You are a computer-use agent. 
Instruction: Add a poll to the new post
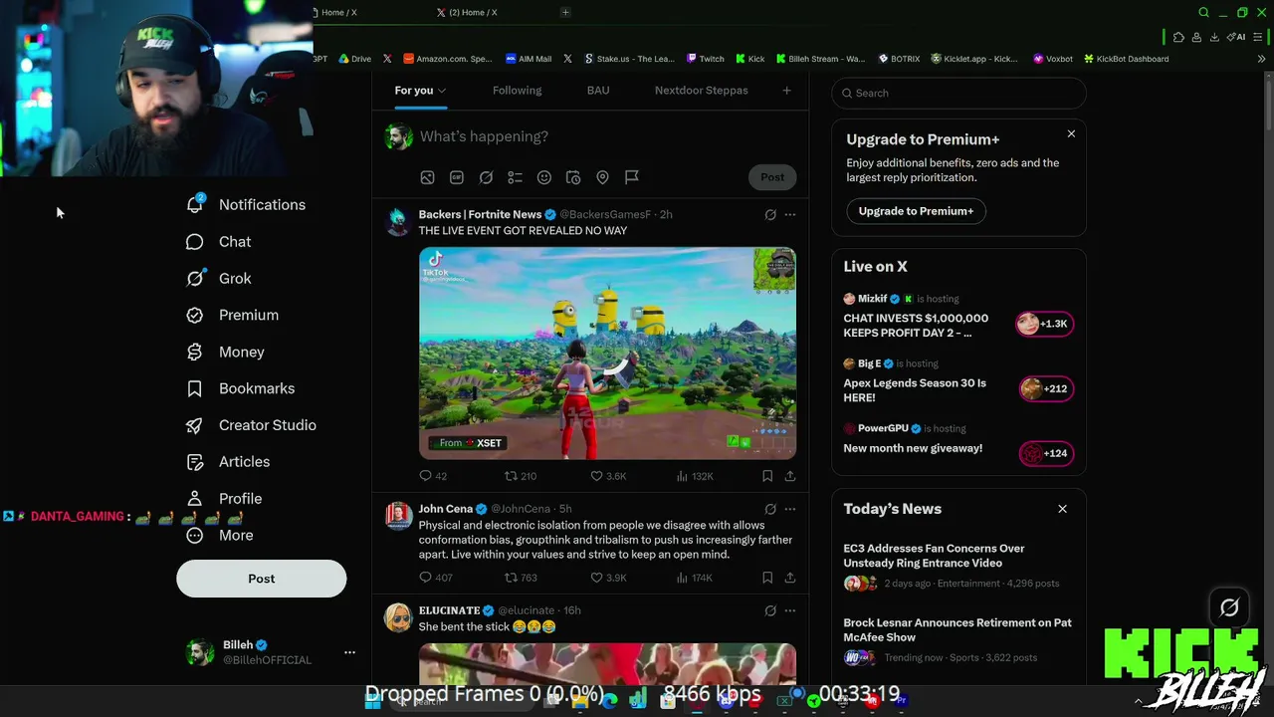(515, 177)
